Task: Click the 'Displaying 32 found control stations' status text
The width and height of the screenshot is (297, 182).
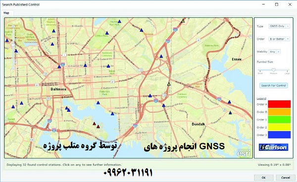Action: [x=64, y=165]
